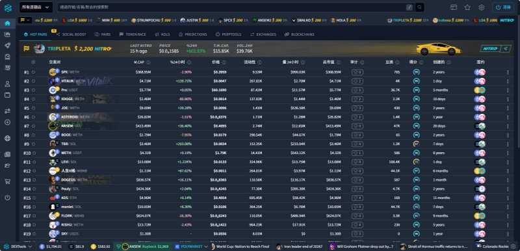Switch to the HOT PAIRS tab
Screen dimensions: 520x251
(x=36, y=34)
